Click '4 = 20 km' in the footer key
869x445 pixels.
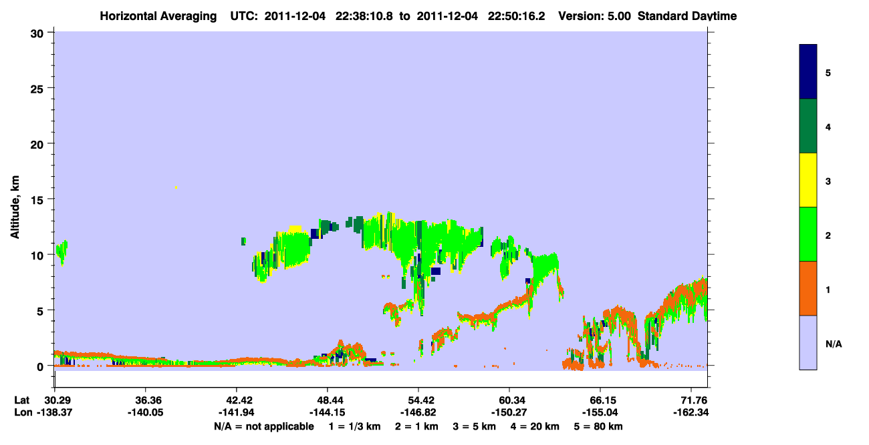pyautogui.click(x=535, y=426)
